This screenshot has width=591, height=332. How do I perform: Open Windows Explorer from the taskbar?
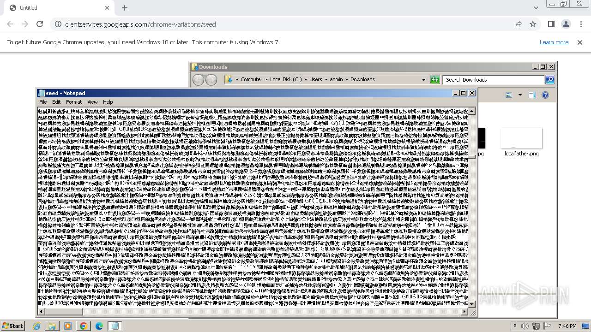(52, 326)
